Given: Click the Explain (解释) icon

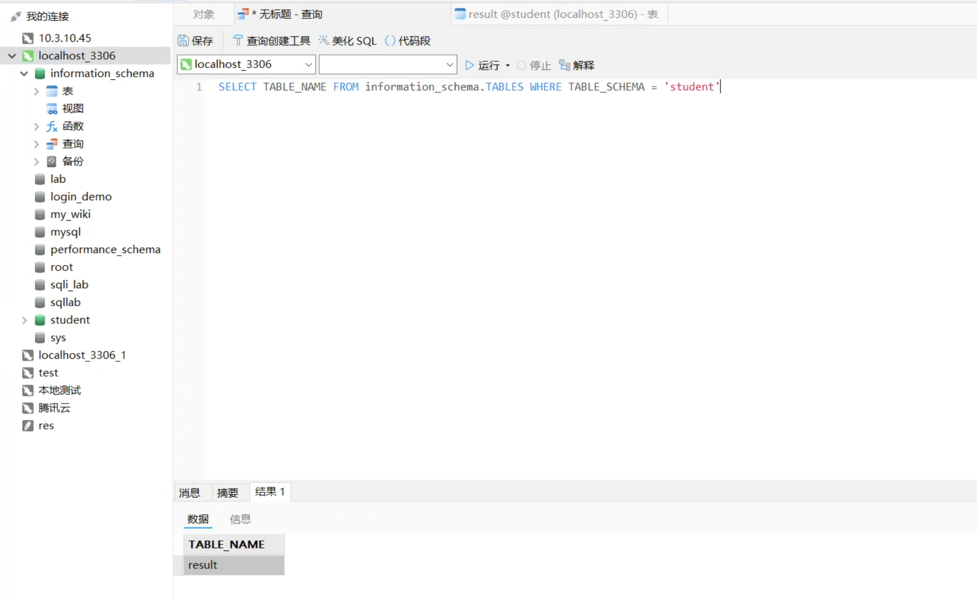Looking at the screenshot, I should tap(565, 65).
